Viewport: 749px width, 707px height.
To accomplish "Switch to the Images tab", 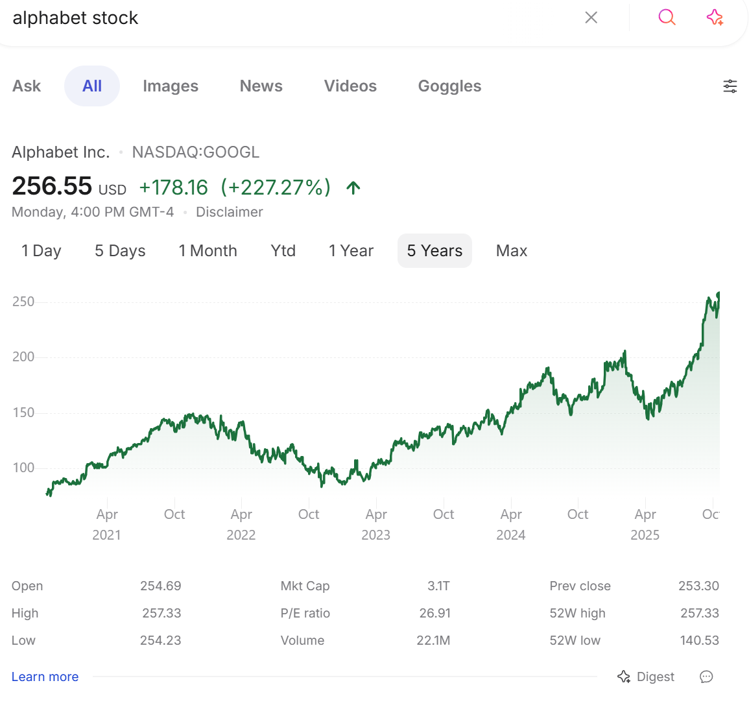I will [171, 86].
